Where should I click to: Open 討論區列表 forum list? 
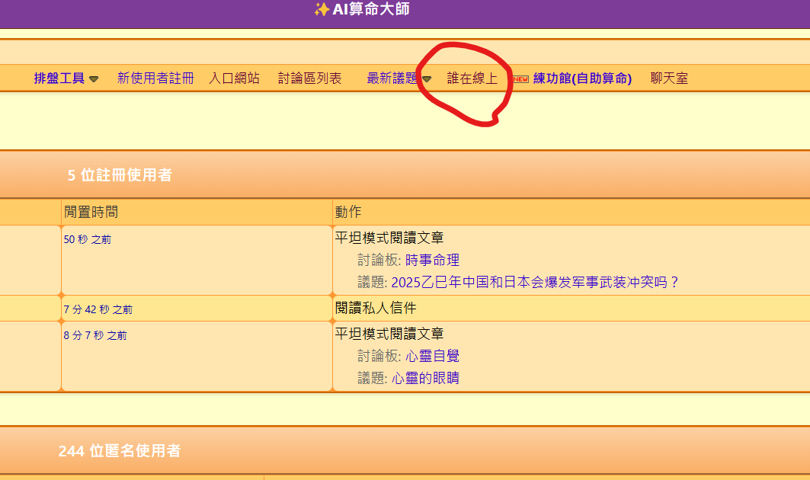[309, 78]
